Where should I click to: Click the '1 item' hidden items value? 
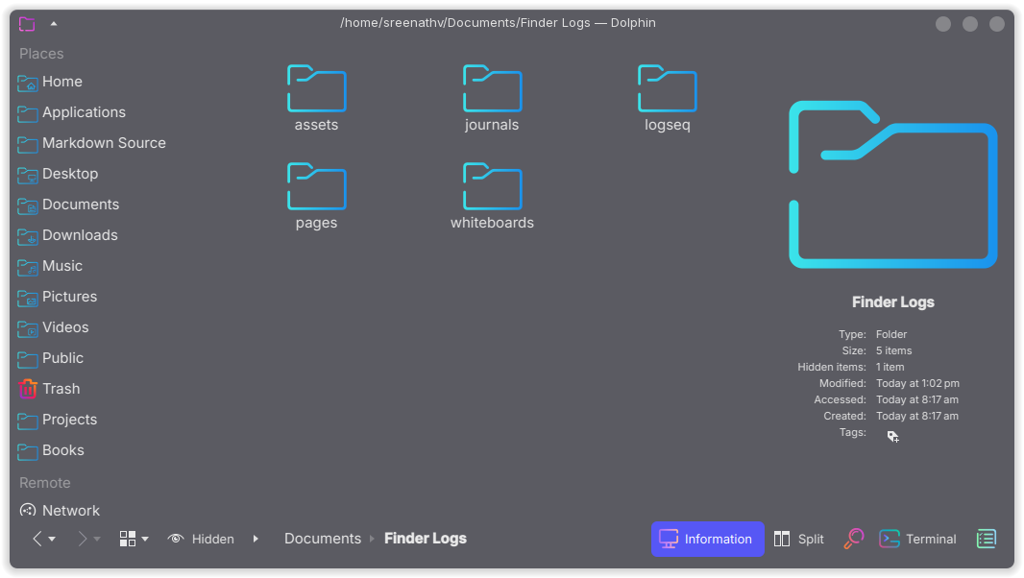coord(890,367)
